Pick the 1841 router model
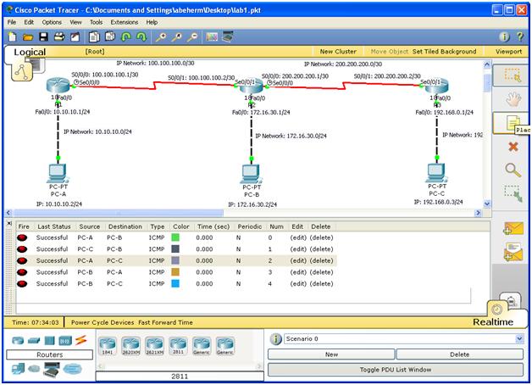 pyautogui.click(x=108, y=346)
